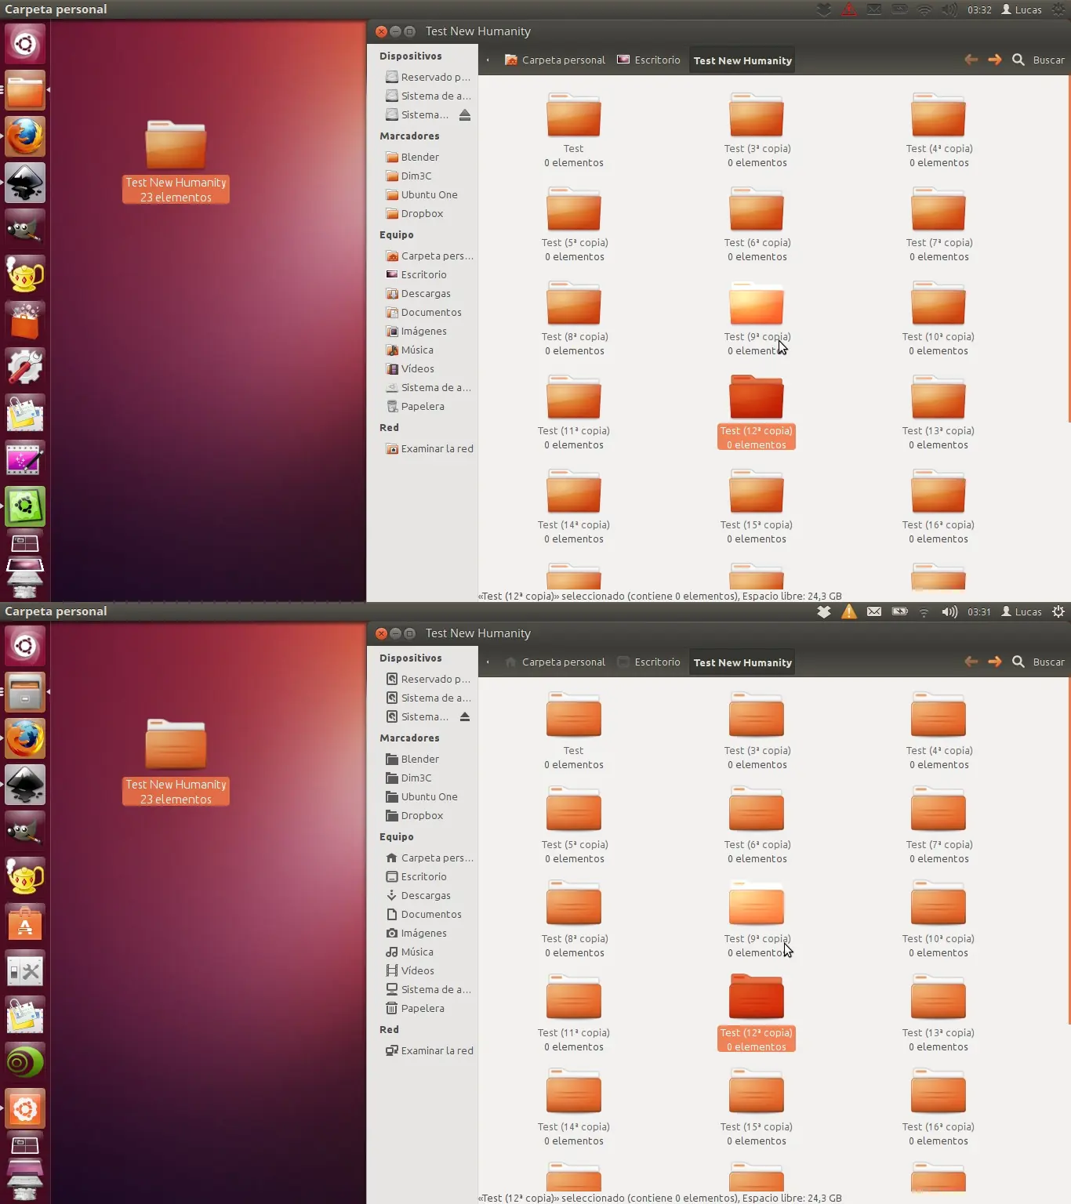Select the Escritorio path button, lower window

pyautogui.click(x=649, y=662)
